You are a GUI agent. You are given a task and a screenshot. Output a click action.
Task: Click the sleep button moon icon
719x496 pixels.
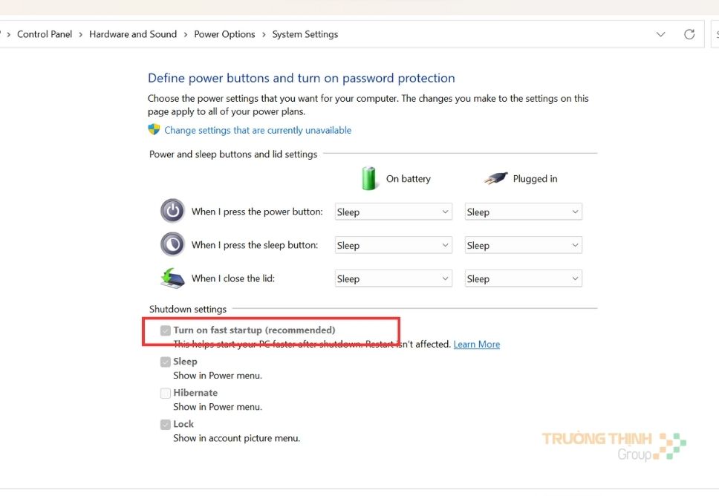172,244
